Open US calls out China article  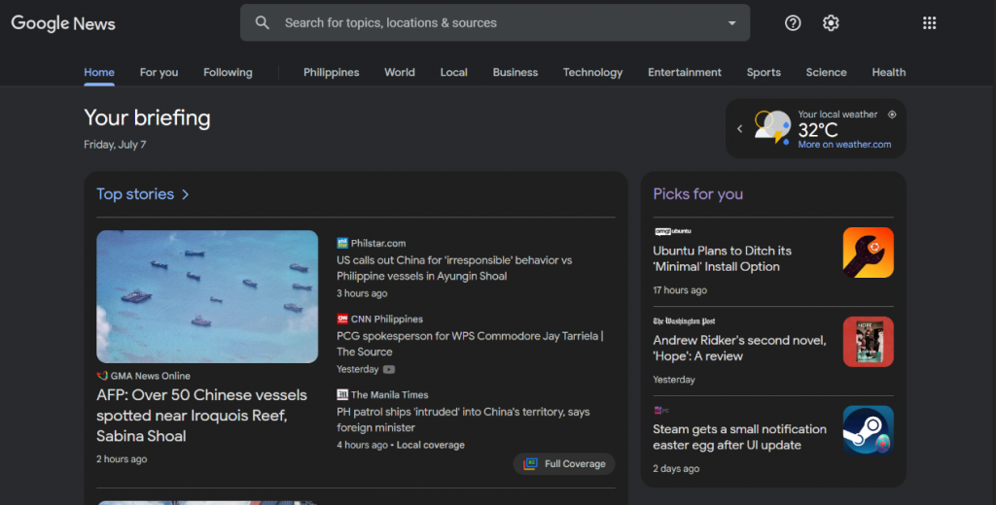pyautogui.click(x=454, y=268)
